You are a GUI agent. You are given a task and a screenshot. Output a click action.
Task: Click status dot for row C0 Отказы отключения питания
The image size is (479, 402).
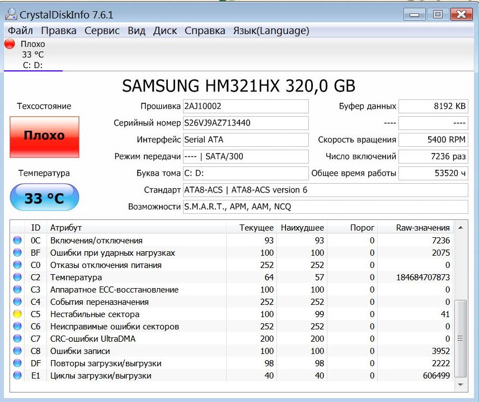point(17,265)
